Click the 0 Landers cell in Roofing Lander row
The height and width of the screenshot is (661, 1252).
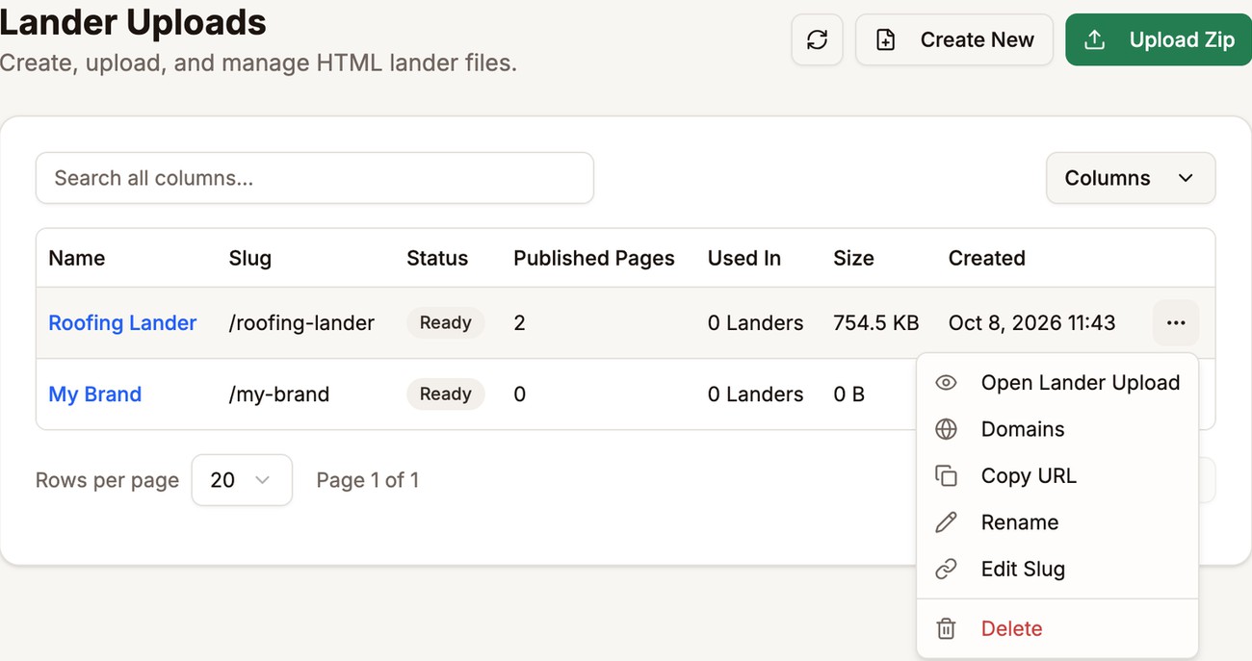(x=756, y=323)
